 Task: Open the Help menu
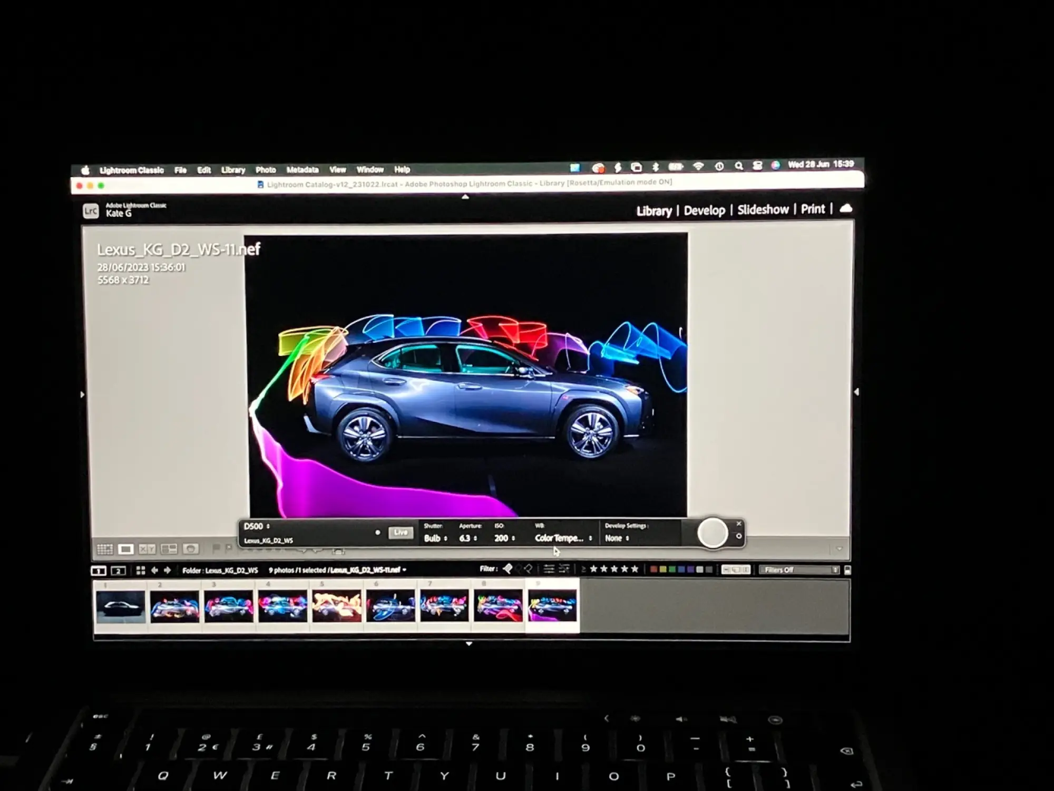(402, 169)
